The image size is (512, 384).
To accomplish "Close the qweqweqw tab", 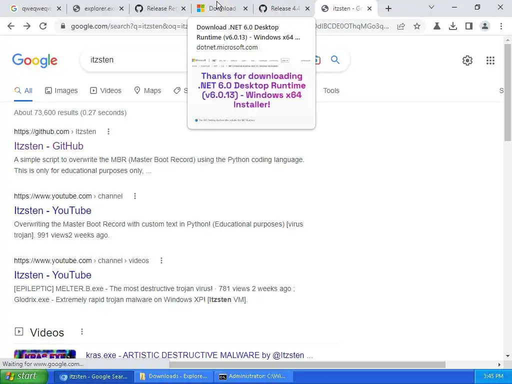I will [59, 9].
